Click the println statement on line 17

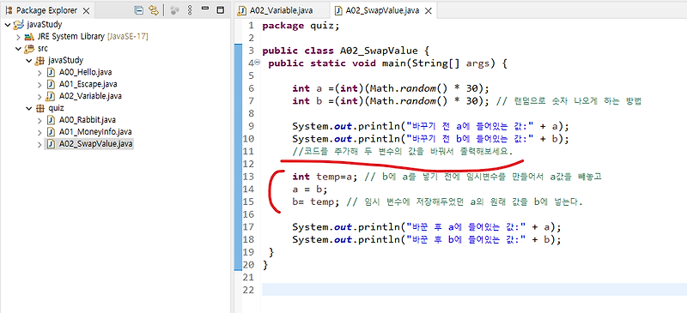[x=427, y=227]
